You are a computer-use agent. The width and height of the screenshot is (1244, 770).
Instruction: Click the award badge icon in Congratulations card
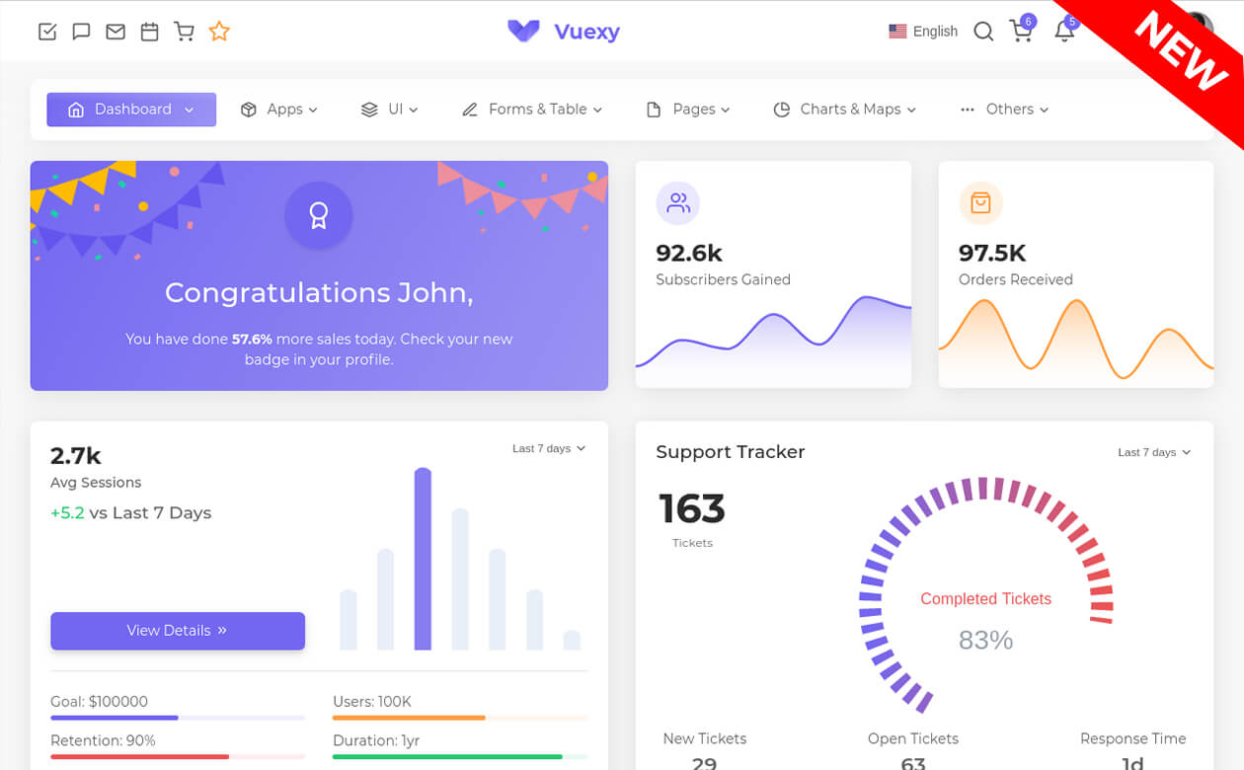[x=319, y=215]
